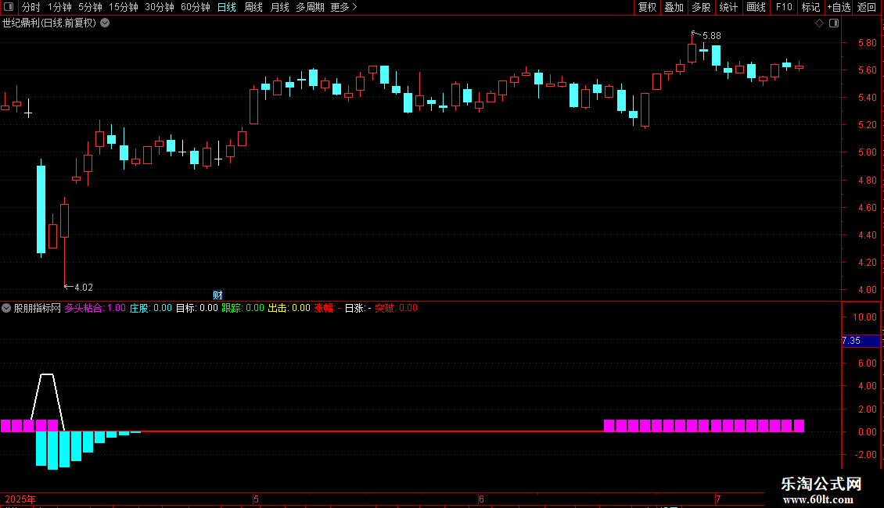Open the 复权 adjustment option
884x508 pixels.
tap(647, 7)
